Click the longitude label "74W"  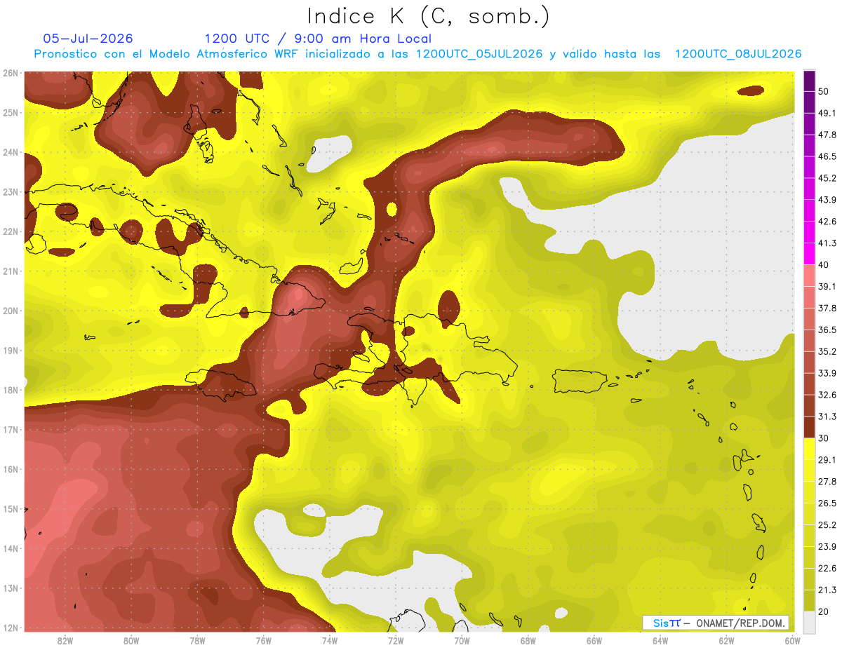click(329, 640)
